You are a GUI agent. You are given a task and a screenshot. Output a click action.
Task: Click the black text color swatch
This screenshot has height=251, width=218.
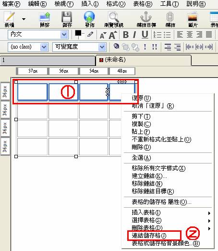click(78, 33)
